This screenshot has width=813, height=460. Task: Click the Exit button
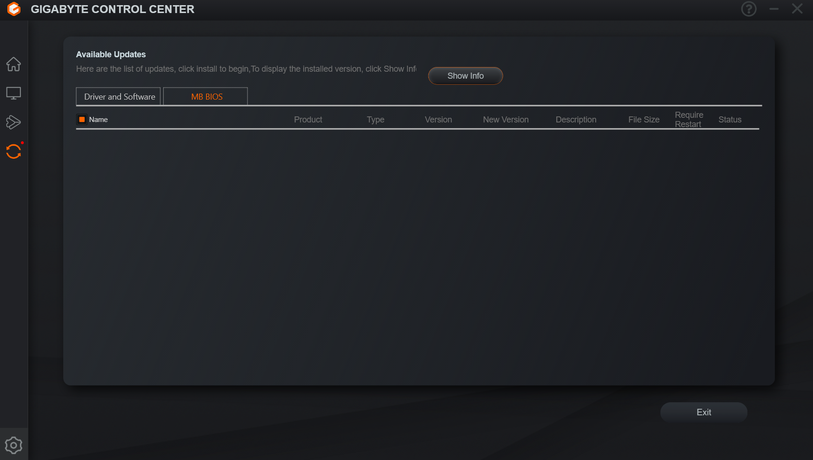(x=704, y=412)
